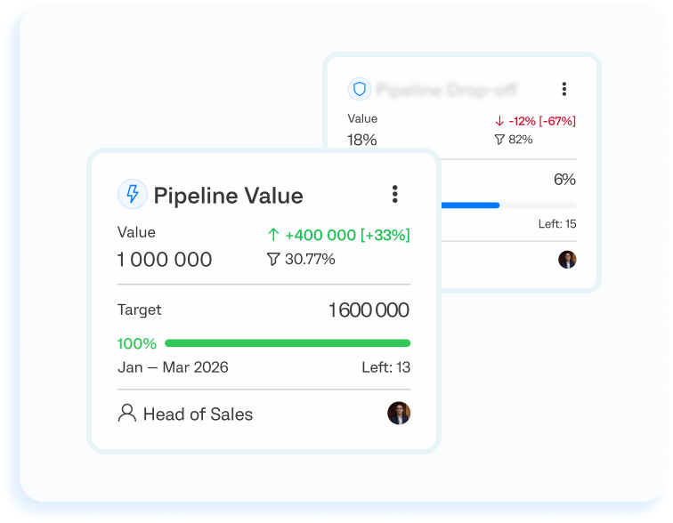The height and width of the screenshot is (523, 673).
Task: Click the Pipeline Value title
Action: 228,196
